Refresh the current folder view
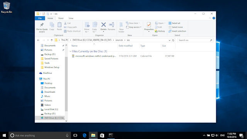 [173, 40]
